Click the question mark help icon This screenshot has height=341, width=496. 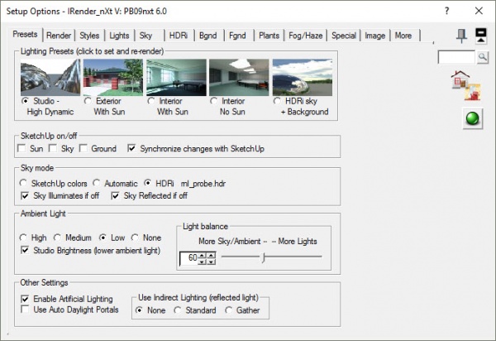point(447,12)
